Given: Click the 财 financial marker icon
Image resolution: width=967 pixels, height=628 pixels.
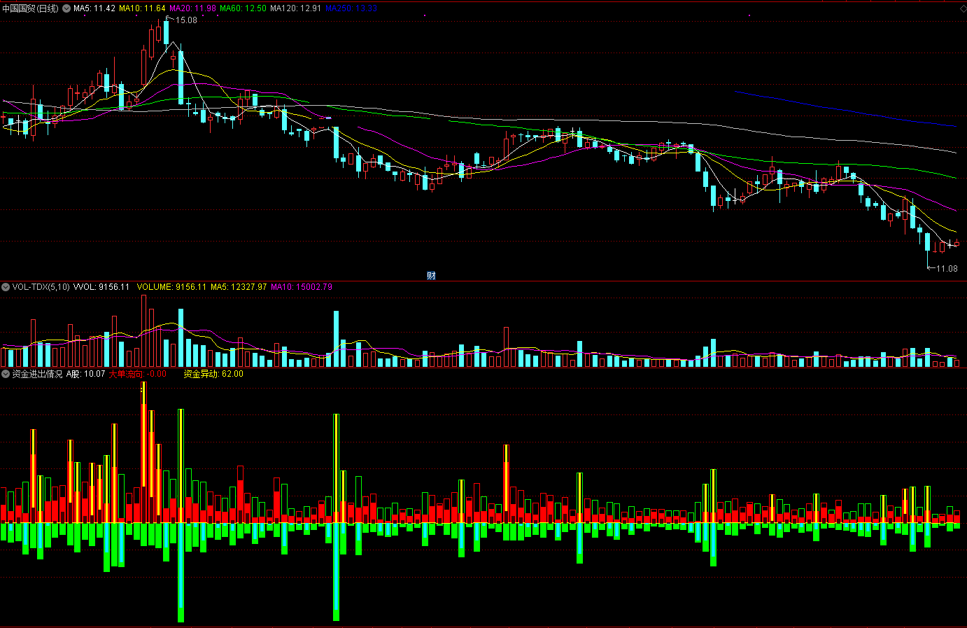Looking at the screenshot, I should click(x=431, y=276).
